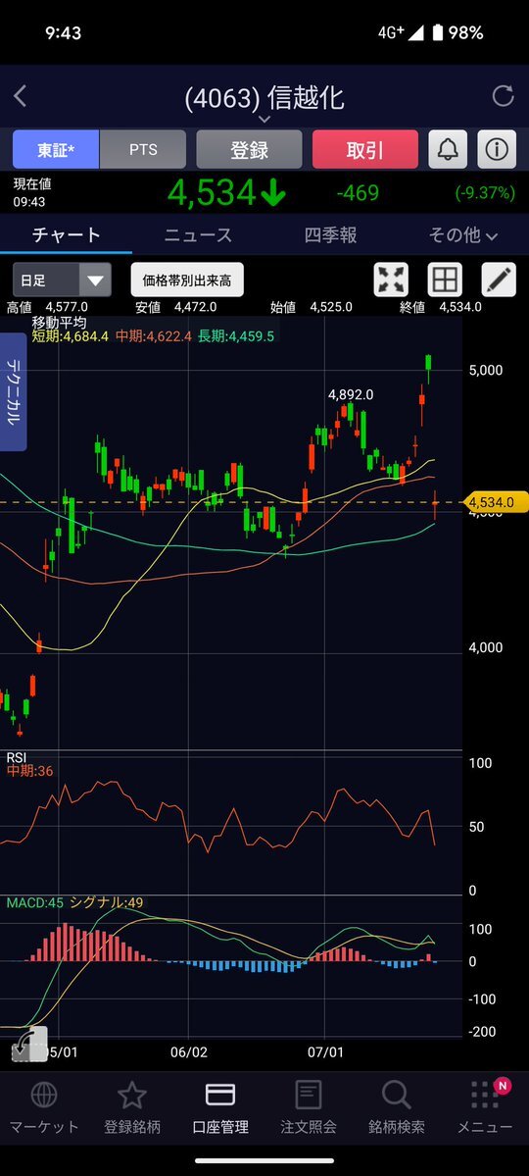
Task: Open the multi-chart grid layout icon
Action: [x=445, y=280]
